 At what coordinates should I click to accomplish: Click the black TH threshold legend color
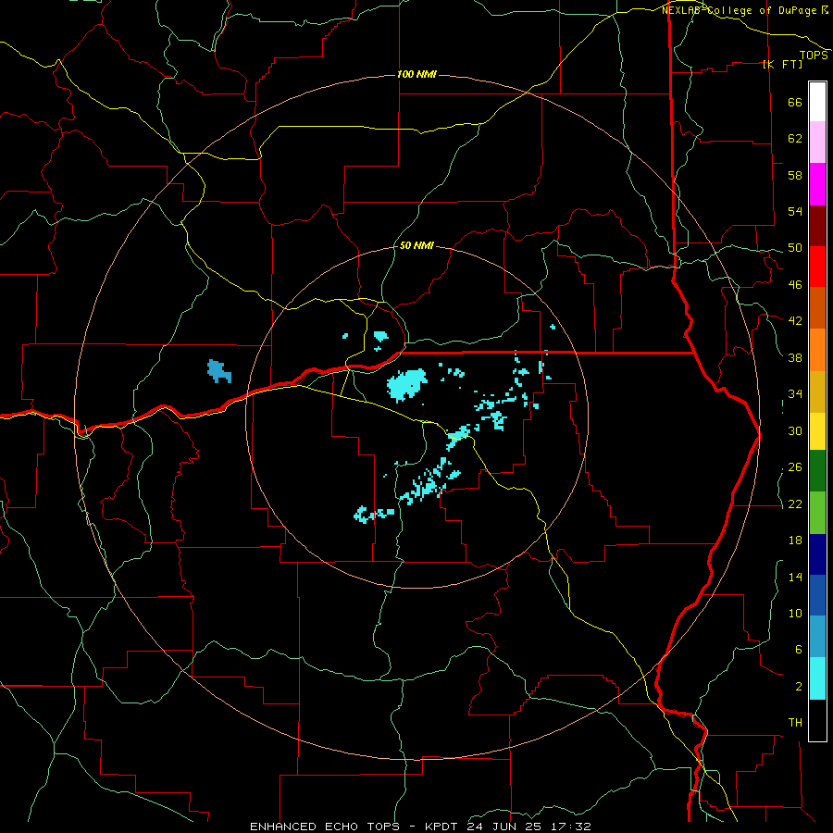817,720
